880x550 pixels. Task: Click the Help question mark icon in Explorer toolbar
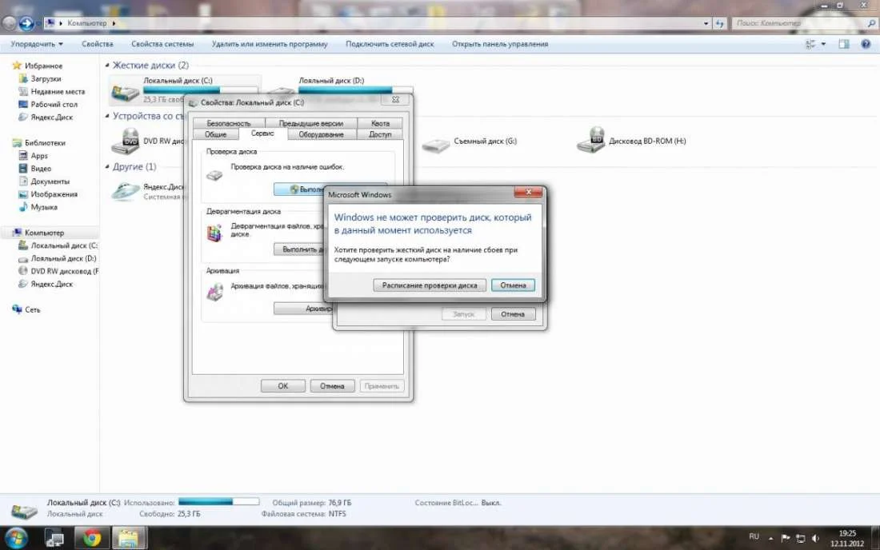(866, 44)
